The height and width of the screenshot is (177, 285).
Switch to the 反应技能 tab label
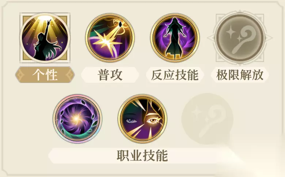coord(175,75)
